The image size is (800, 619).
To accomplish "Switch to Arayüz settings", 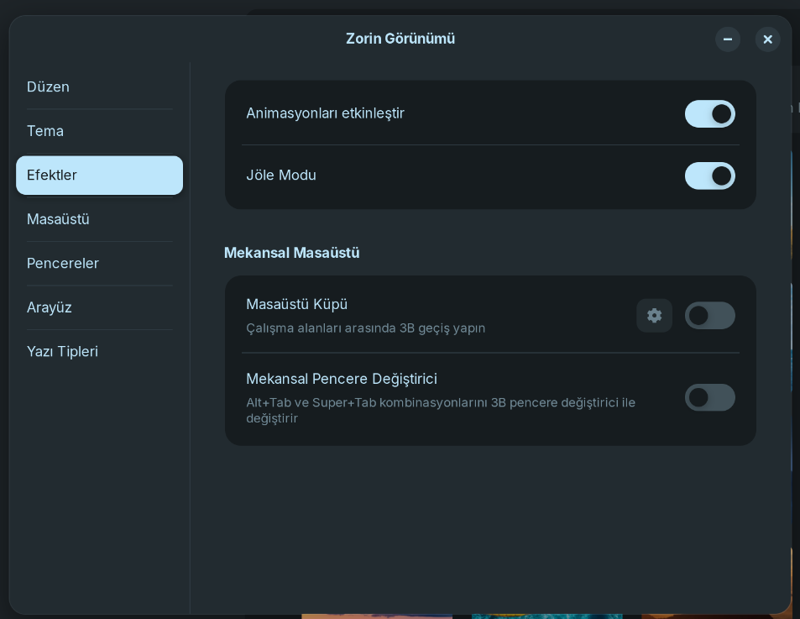I will coord(100,307).
